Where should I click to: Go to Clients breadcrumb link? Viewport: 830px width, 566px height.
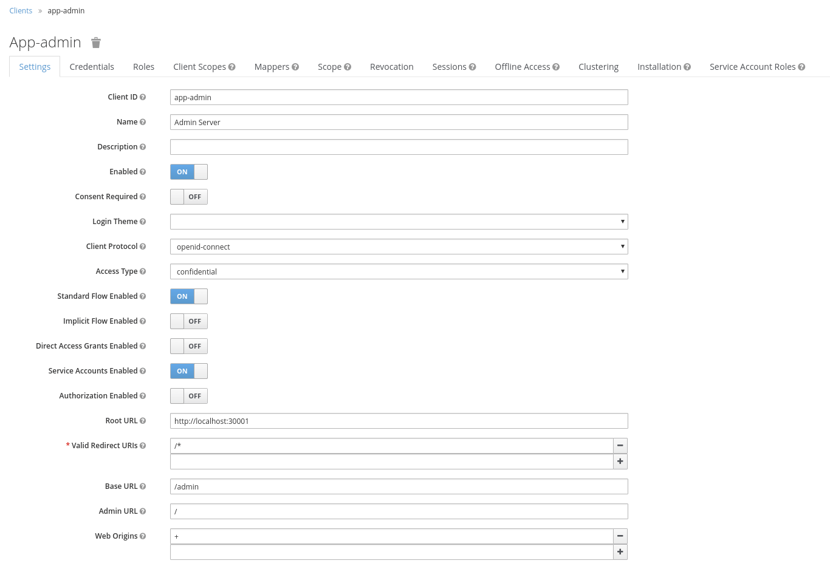tap(21, 11)
